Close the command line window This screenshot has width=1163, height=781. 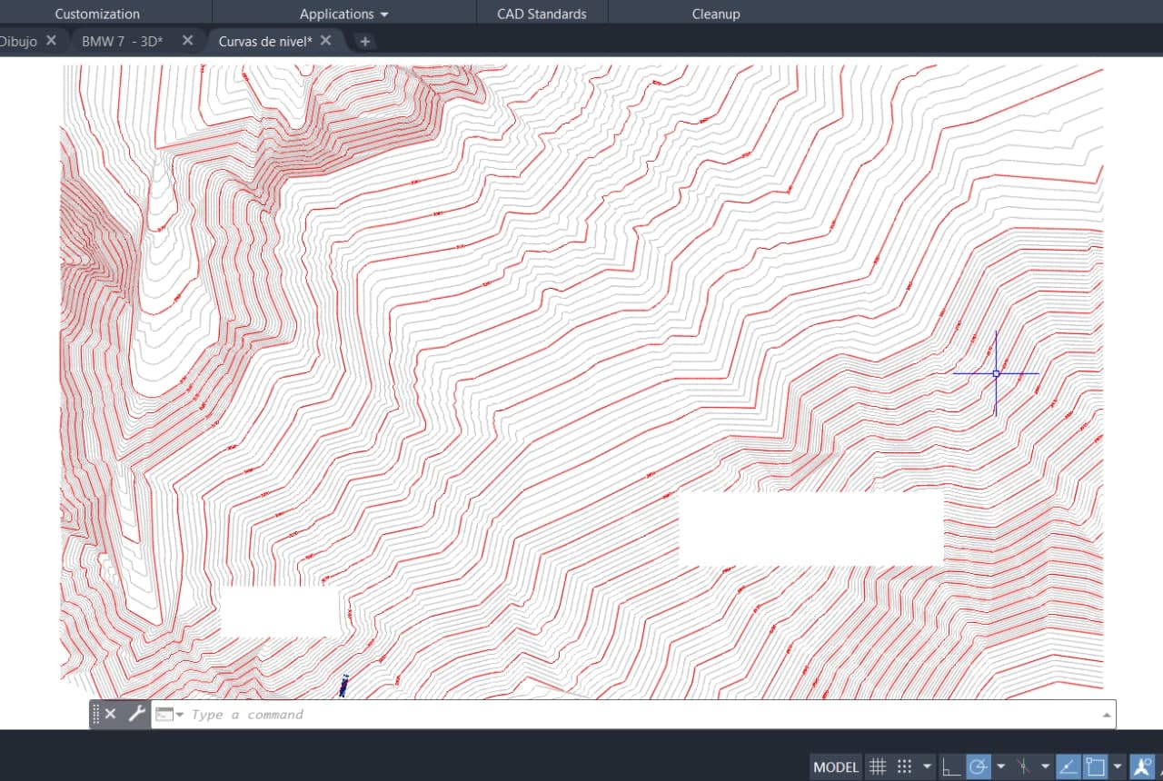(x=110, y=714)
